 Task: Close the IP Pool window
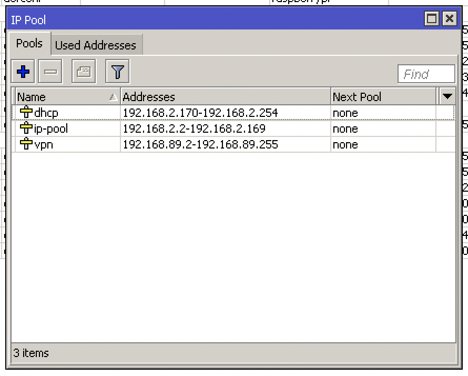coord(449,19)
